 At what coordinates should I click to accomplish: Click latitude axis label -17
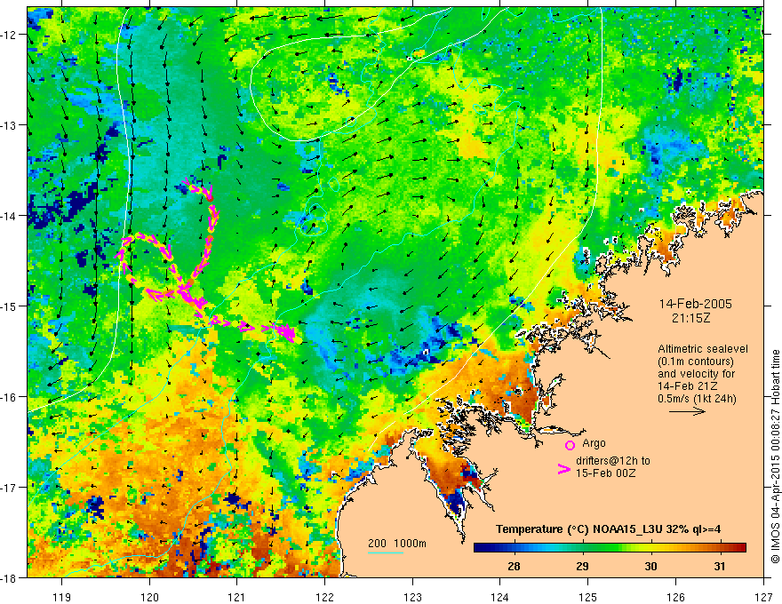click(10, 487)
